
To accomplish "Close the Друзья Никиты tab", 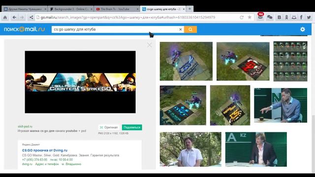I will point(45,9).
